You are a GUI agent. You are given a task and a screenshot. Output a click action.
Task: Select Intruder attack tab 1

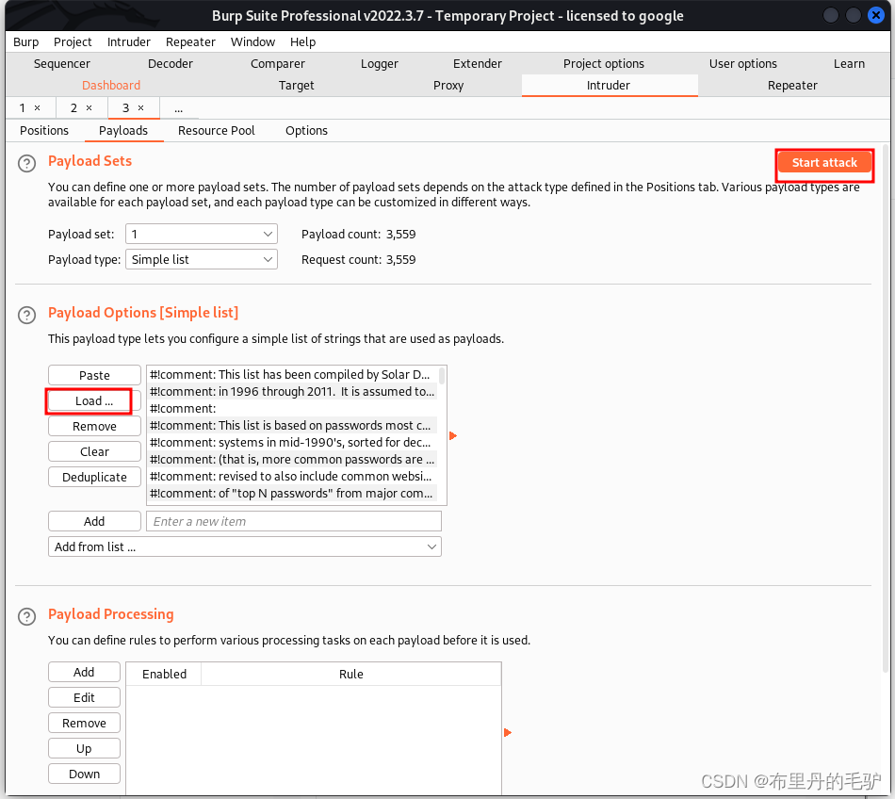[x=23, y=107]
